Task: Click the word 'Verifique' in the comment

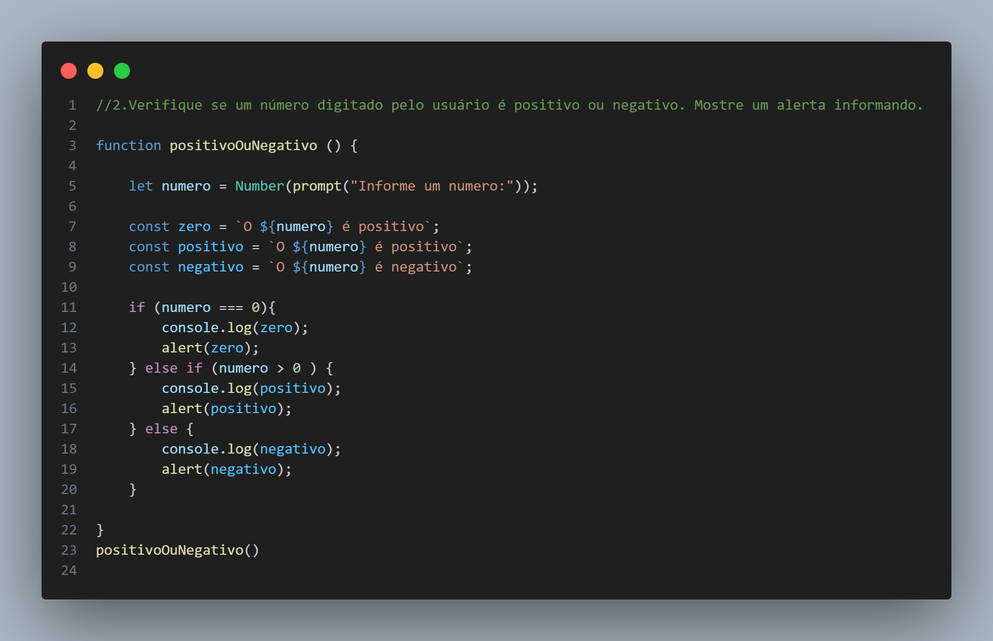Action: point(165,105)
